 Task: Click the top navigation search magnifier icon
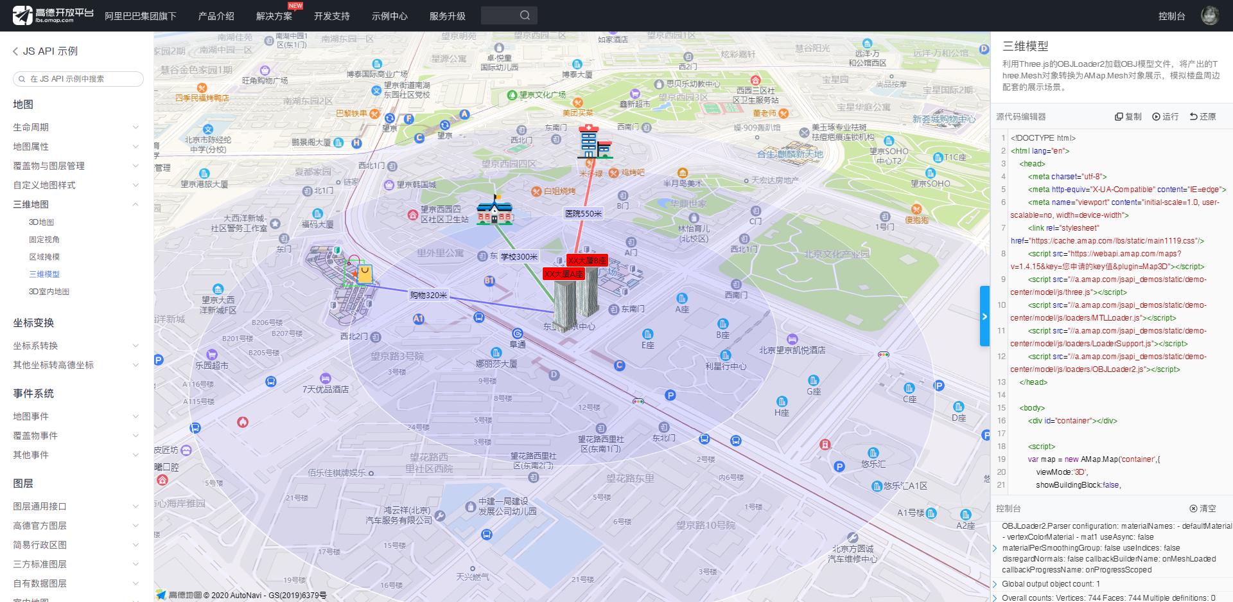525,15
